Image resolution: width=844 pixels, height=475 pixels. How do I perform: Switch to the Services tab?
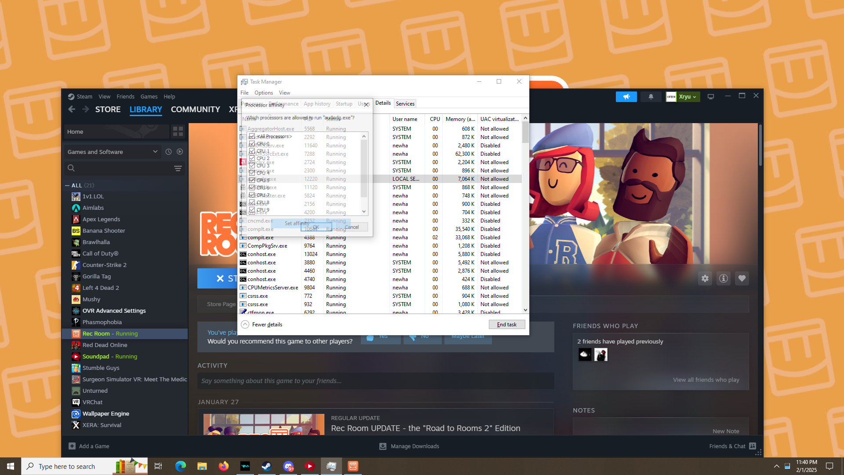[405, 104]
